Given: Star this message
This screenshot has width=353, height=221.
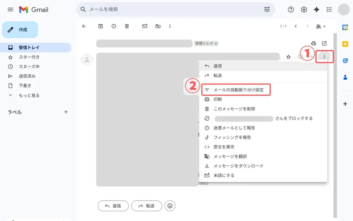Looking at the screenshot, I should (288, 57).
